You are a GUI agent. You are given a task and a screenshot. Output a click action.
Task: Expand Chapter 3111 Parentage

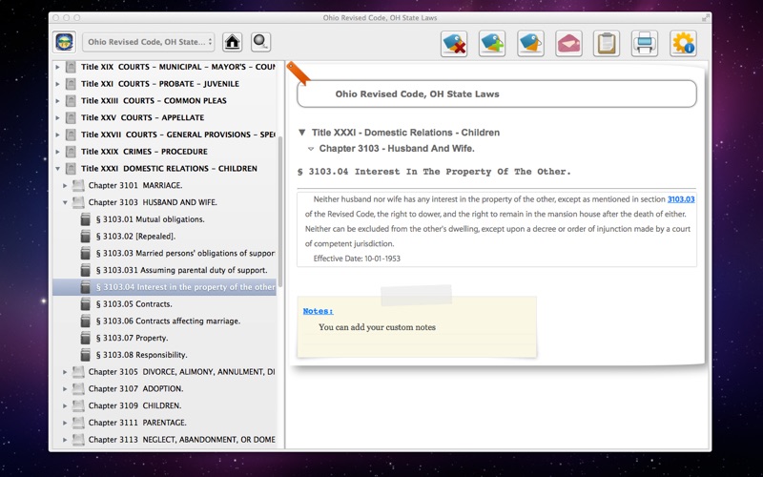tap(65, 423)
